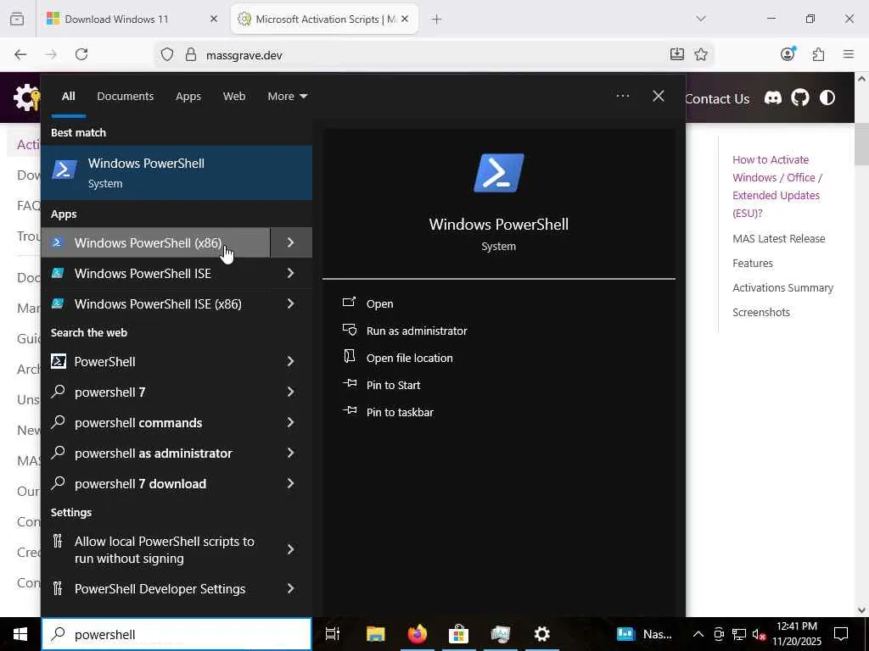Open the More filters dropdown
The height and width of the screenshot is (651, 869).
(x=287, y=97)
